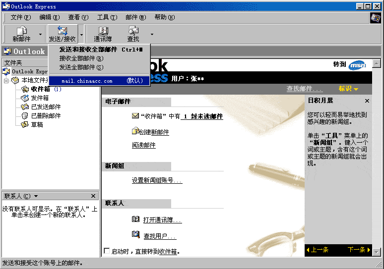Click 下一条 next tip button

[x=359, y=250]
